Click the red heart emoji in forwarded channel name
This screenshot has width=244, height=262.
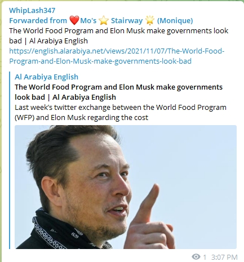point(74,20)
